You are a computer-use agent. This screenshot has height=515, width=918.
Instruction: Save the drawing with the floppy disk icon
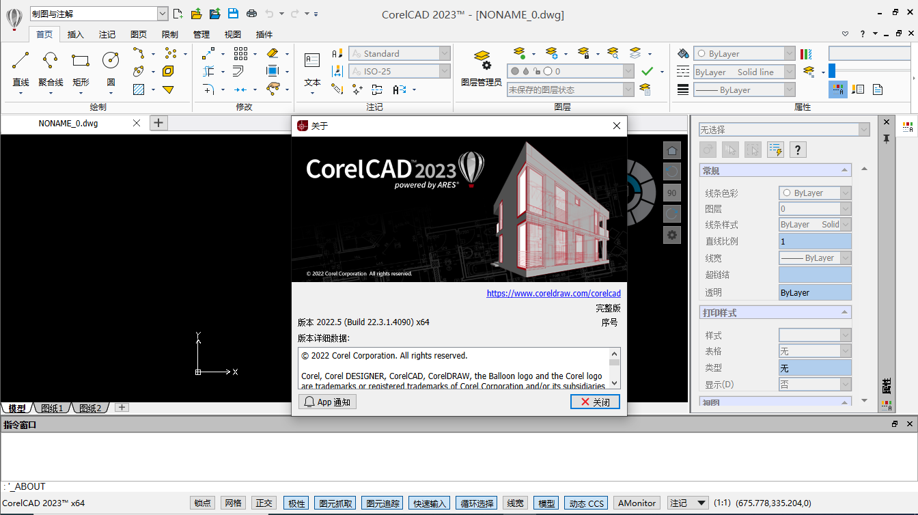coord(233,14)
